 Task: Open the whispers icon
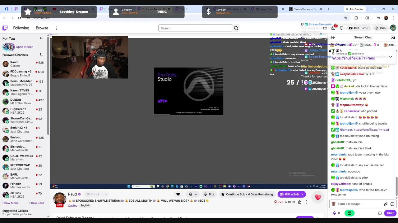pyautogui.click(x=342, y=28)
